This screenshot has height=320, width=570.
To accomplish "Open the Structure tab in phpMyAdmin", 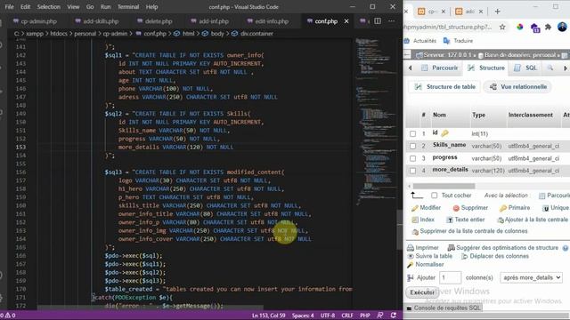I will click(486, 68).
